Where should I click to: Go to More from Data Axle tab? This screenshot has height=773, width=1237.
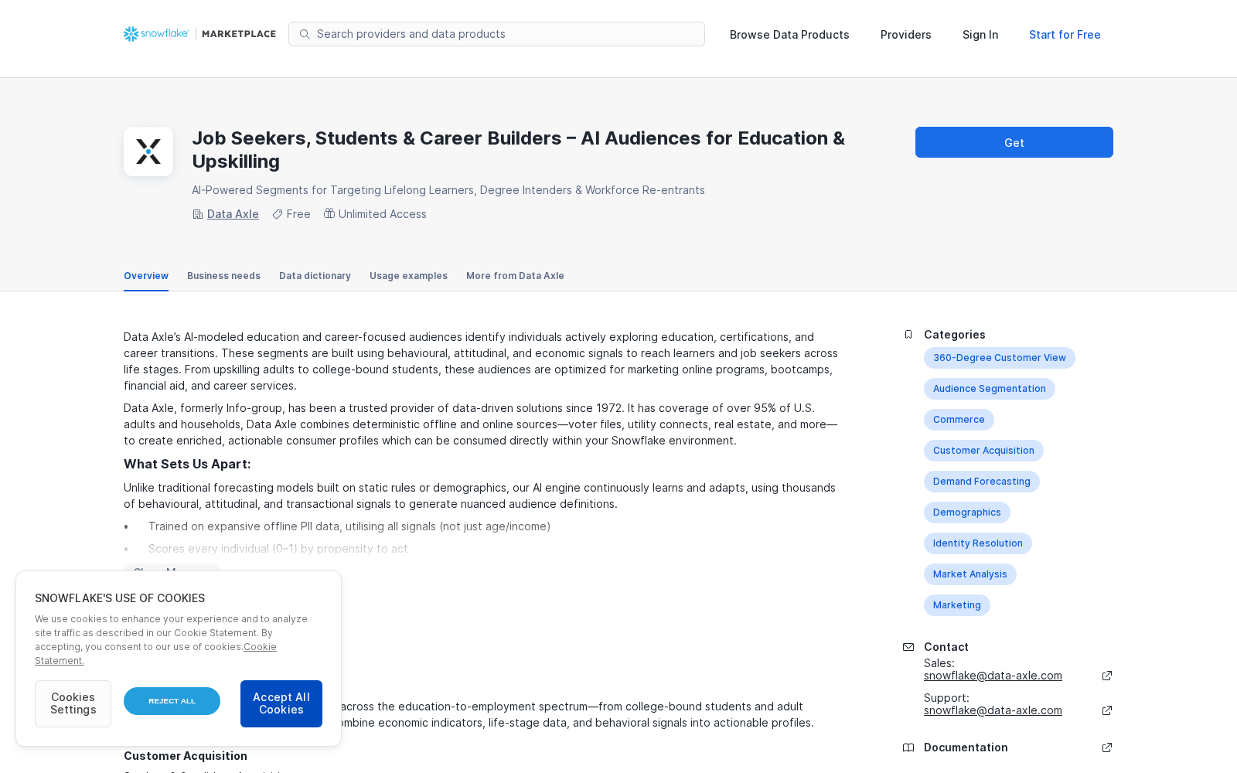tap(515, 276)
